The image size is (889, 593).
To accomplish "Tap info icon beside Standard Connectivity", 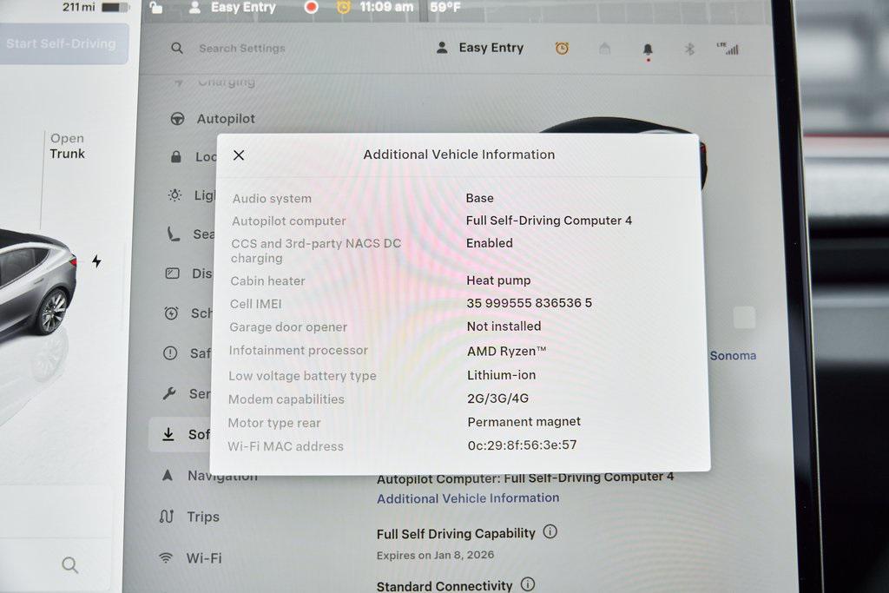I will pos(527,585).
